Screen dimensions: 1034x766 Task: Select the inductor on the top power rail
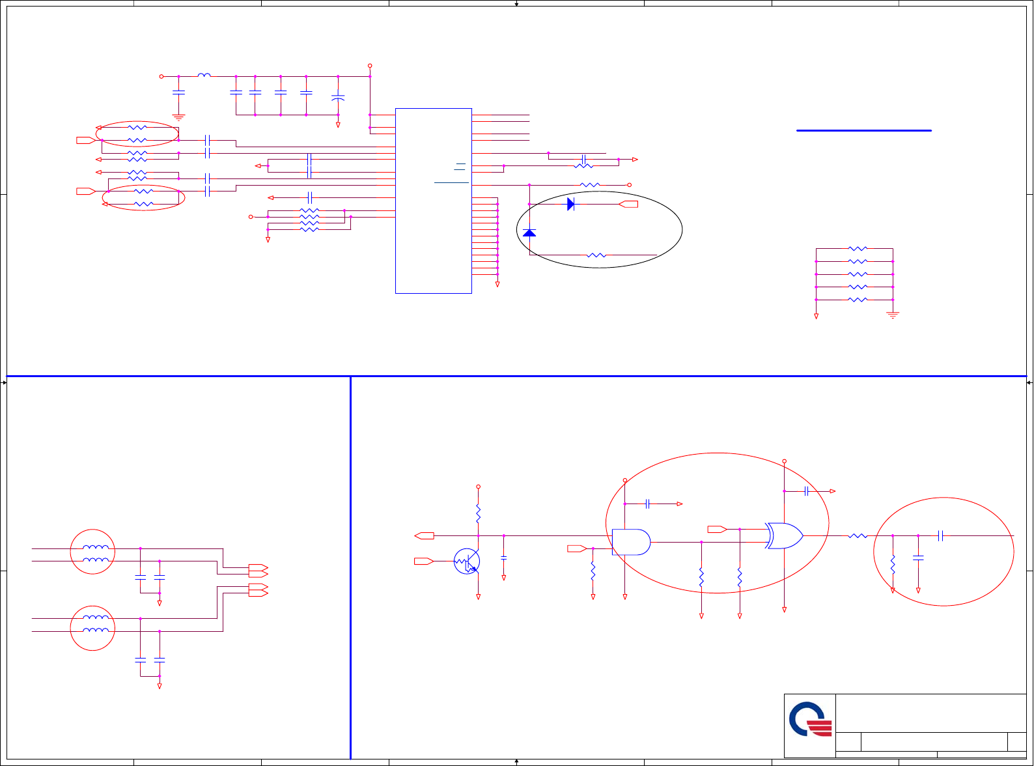pos(204,76)
